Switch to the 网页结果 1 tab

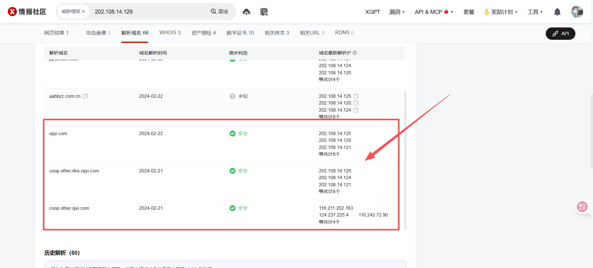(56, 33)
